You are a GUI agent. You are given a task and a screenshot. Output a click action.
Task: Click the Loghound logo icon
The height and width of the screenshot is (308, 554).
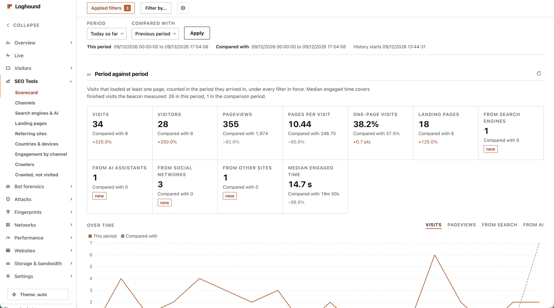pyautogui.click(x=10, y=6)
